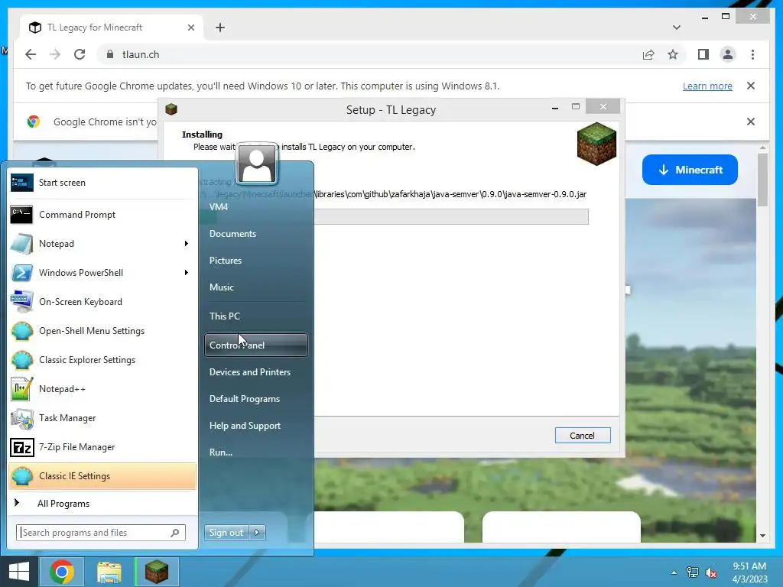The width and height of the screenshot is (783, 587).
Task: Minimize the Setup - TL Legacy window
Action: (x=555, y=107)
